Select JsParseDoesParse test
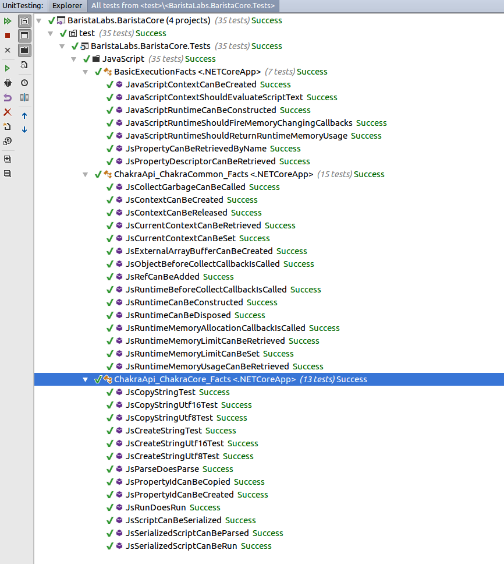Screen dimensions: 504x564 click(x=162, y=469)
